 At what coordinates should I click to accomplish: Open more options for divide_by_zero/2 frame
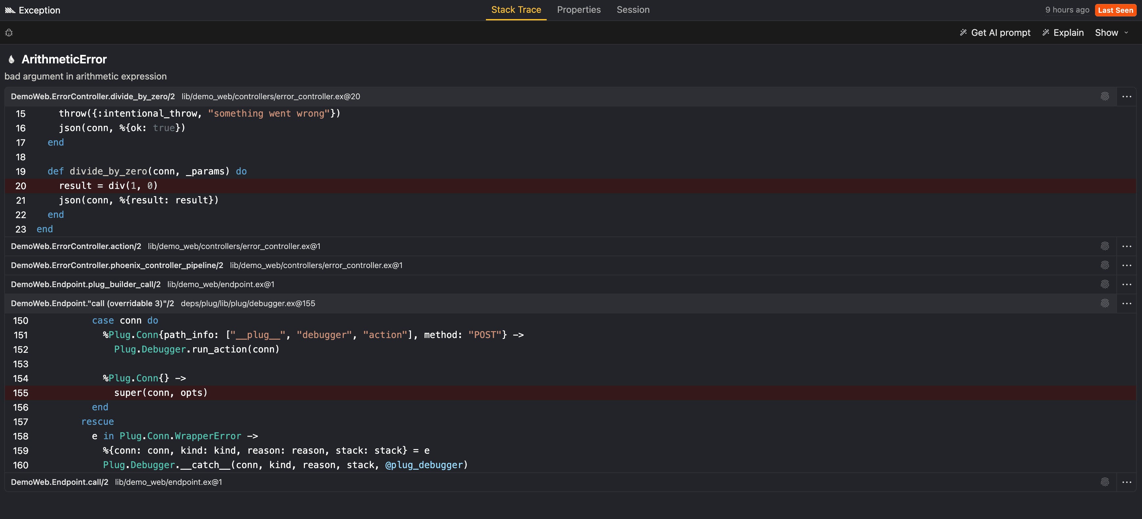[1127, 97]
